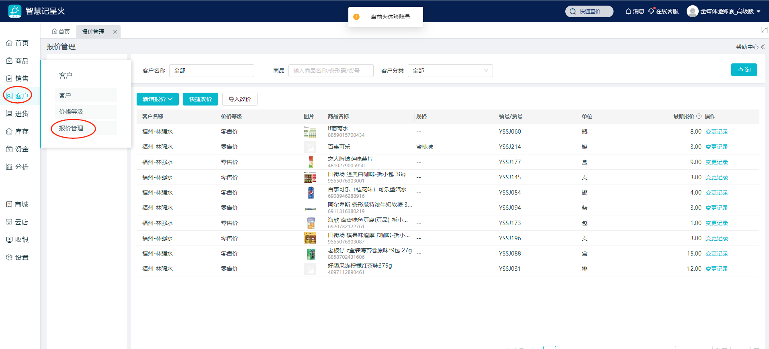
Task: Open 变更记录 for YSSJ177 row
Action: pyautogui.click(x=717, y=162)
